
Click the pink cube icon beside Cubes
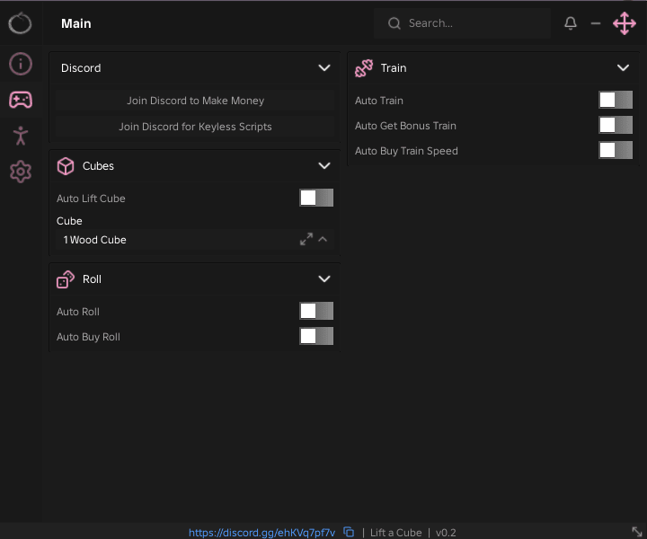[66, 166]
